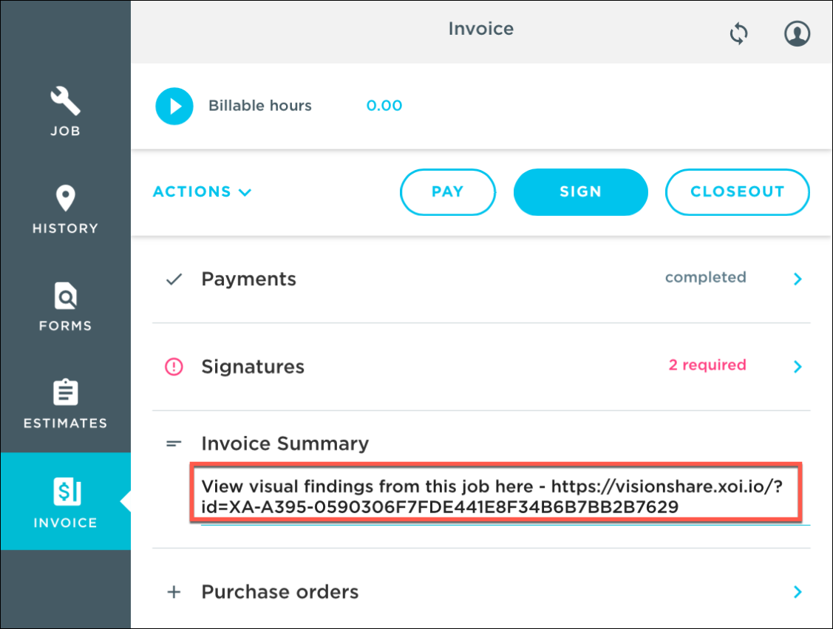Click the Signatures warning icon
Viewport: 833px width, 629px height.
tap(173, 366)
